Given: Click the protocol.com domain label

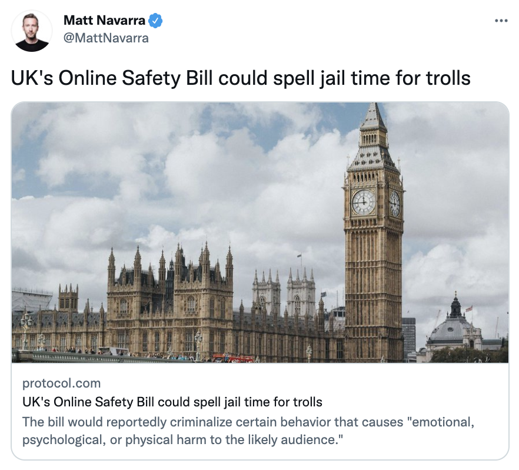Looking at the screenshot, I should coord(62,383).
